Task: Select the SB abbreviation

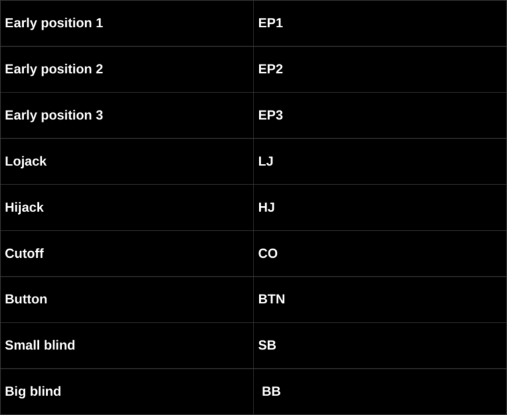Action: click(x=267, y=346)
